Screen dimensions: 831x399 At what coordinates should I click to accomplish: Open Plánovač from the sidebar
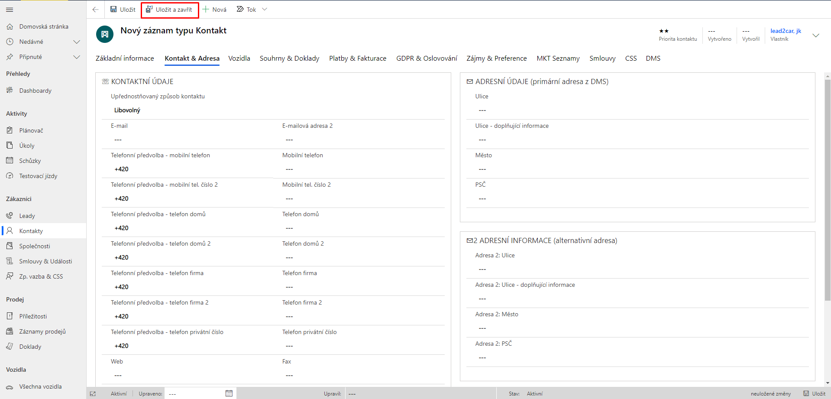(x=31, y=130)
